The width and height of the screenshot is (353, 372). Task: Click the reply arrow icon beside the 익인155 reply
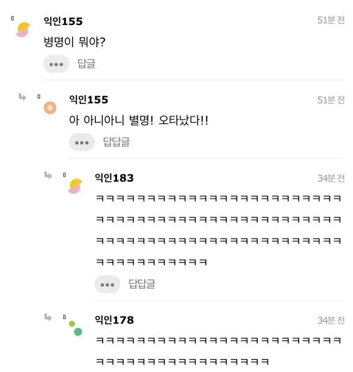[22, 97]
